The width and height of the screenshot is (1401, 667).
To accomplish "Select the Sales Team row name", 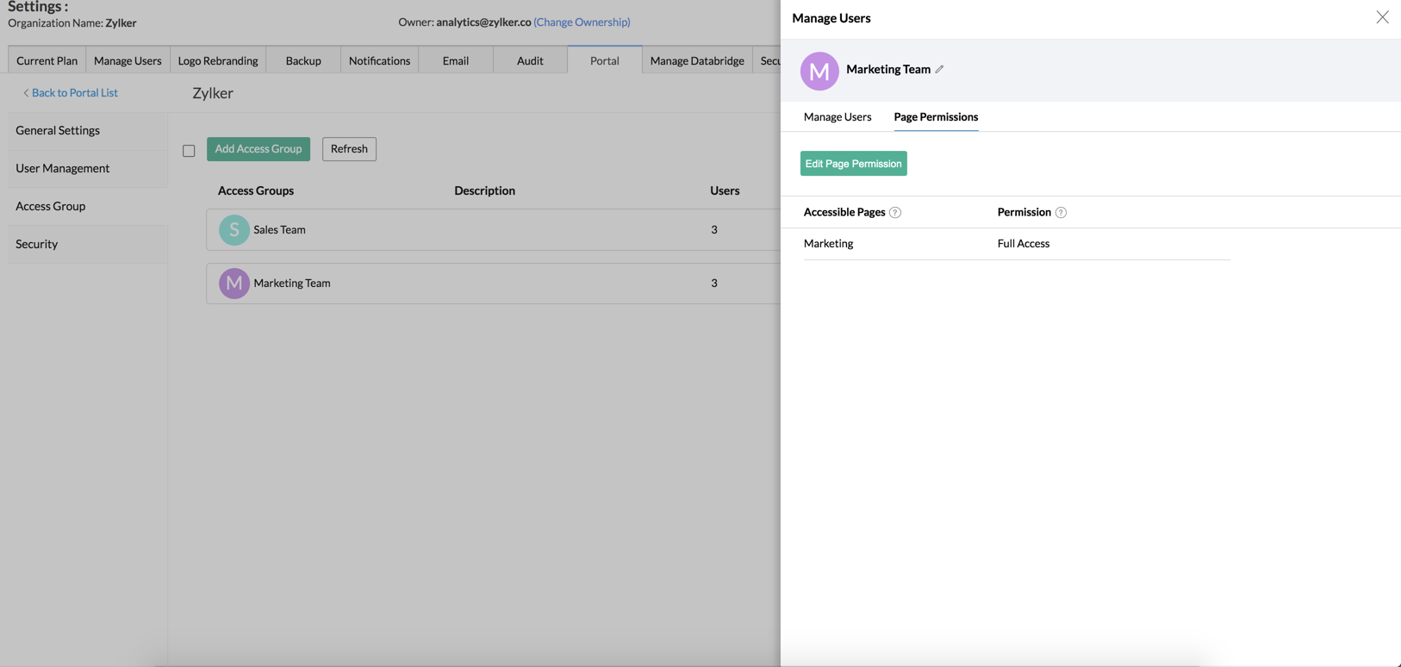I will pyautogui.click(x=279, y=230).
